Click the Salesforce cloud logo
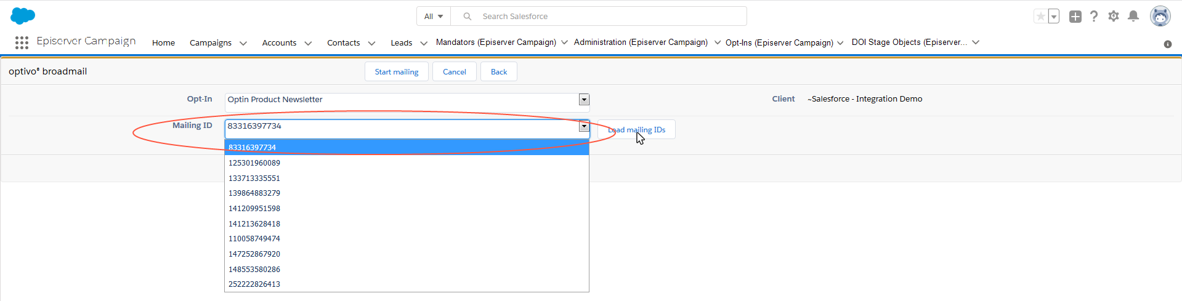Image resolution: width=1182 pixels, height=301 pixels. pos(23,16)
